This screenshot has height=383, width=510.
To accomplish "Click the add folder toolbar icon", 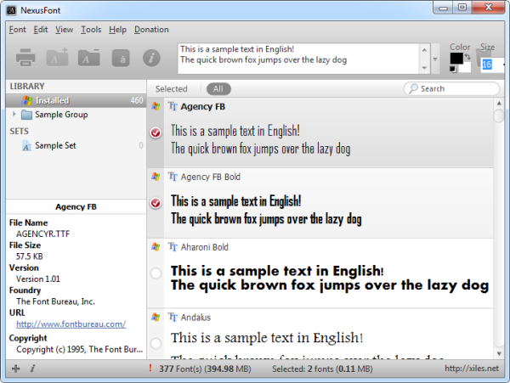I will click(57, 59).
